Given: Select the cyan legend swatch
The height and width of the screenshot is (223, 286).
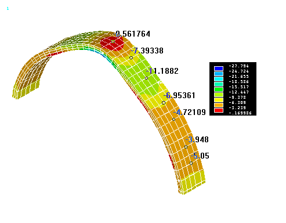Looking at the screenshot, I should click(x=219, y=79).
